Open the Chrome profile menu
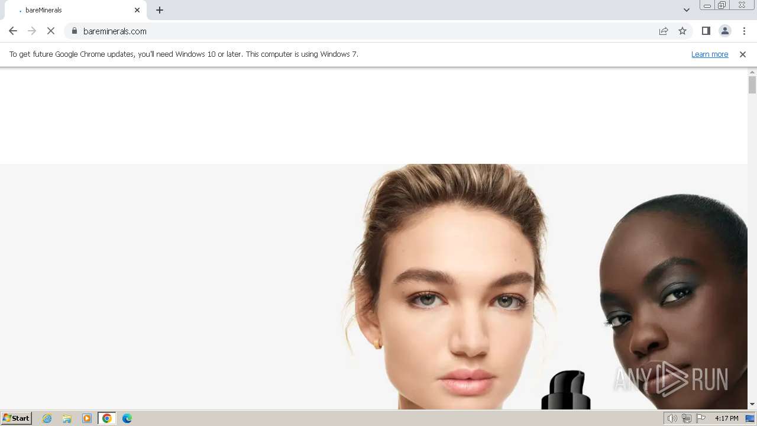Viewport: 757px width, 426px height. pyautogui.click(x=725, y=31)
